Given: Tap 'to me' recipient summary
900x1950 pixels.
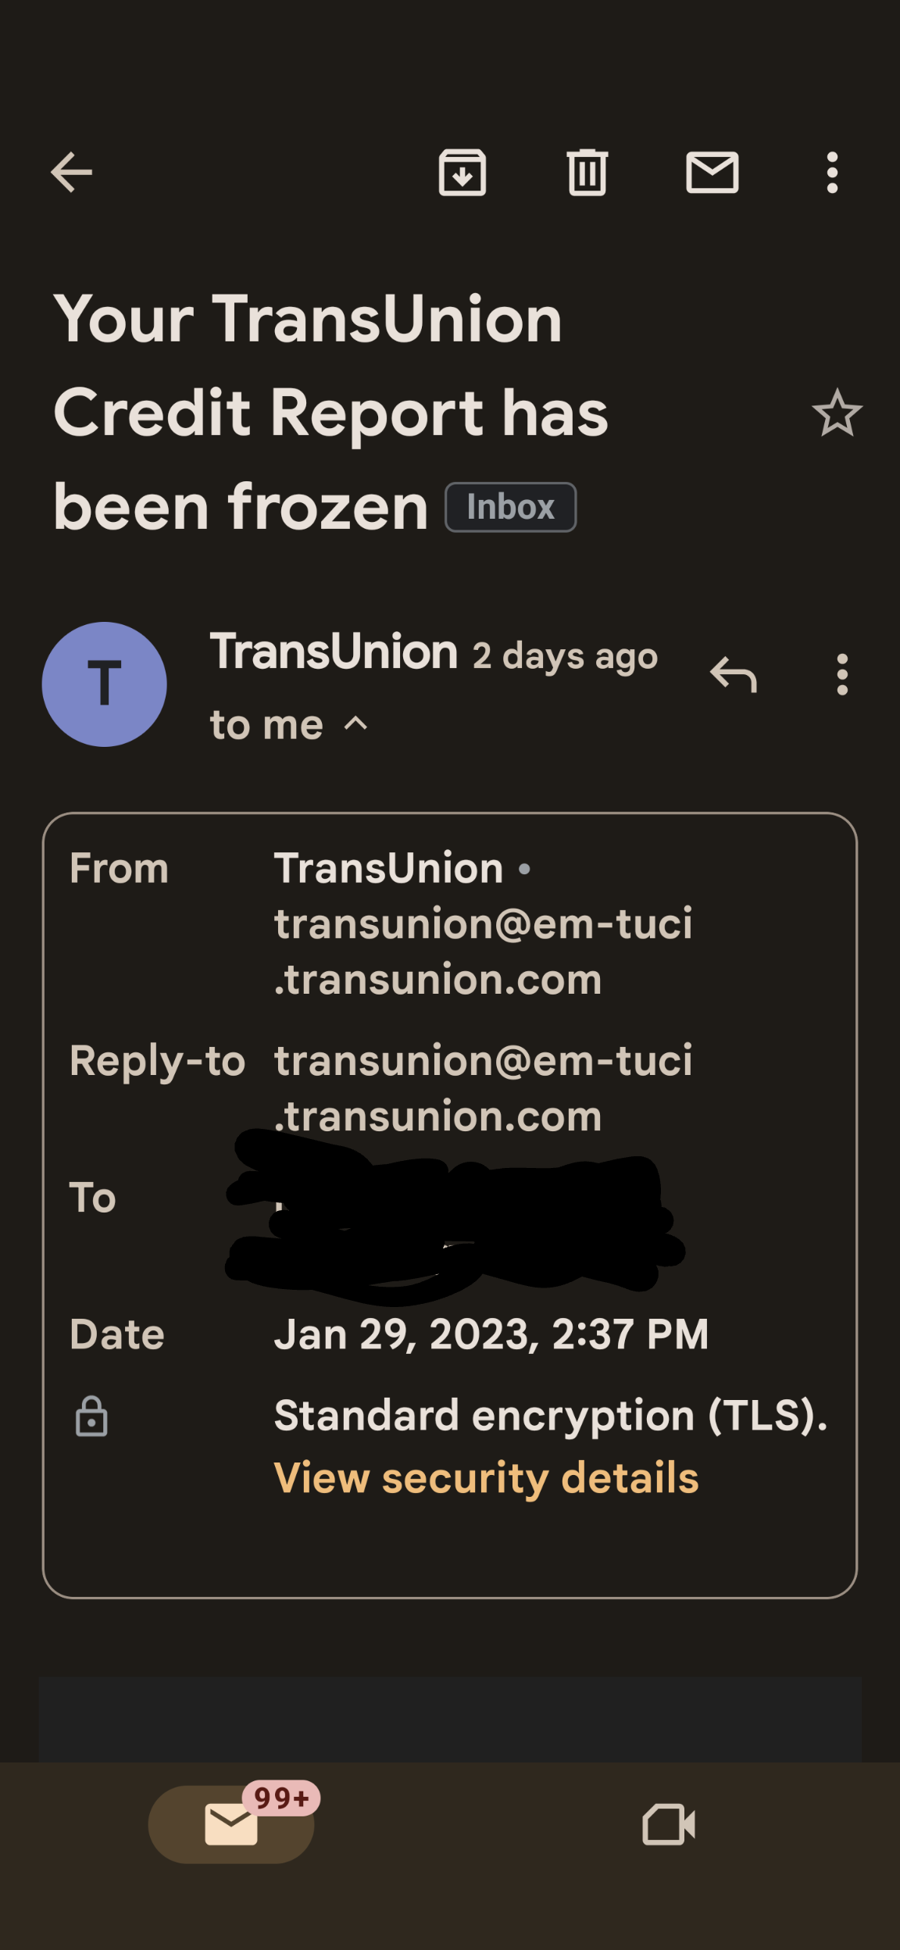Looking at the screenshot, I should [x=266, y=725].
